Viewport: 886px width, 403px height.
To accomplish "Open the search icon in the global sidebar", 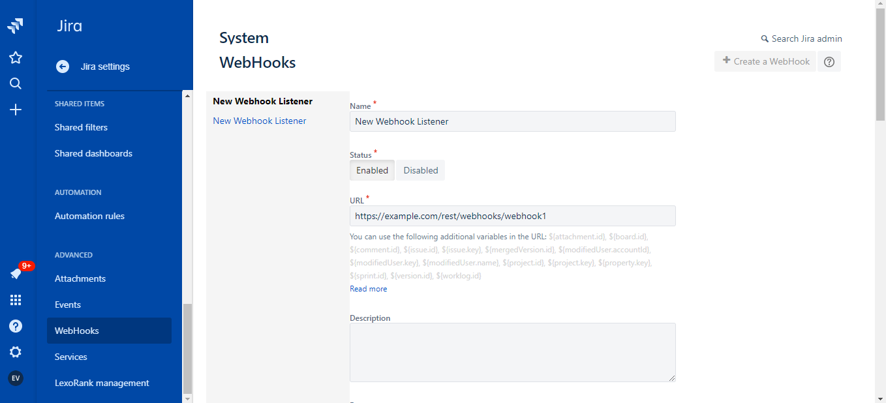I will [16, 83].
